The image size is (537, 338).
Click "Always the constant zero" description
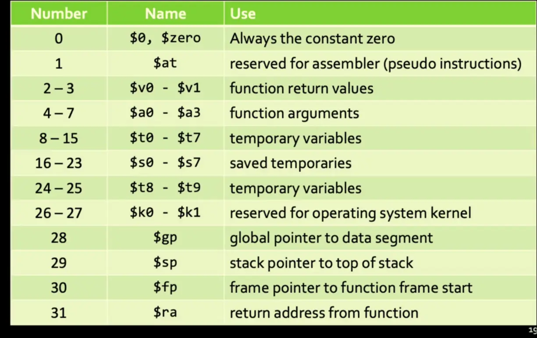(312, 39)
